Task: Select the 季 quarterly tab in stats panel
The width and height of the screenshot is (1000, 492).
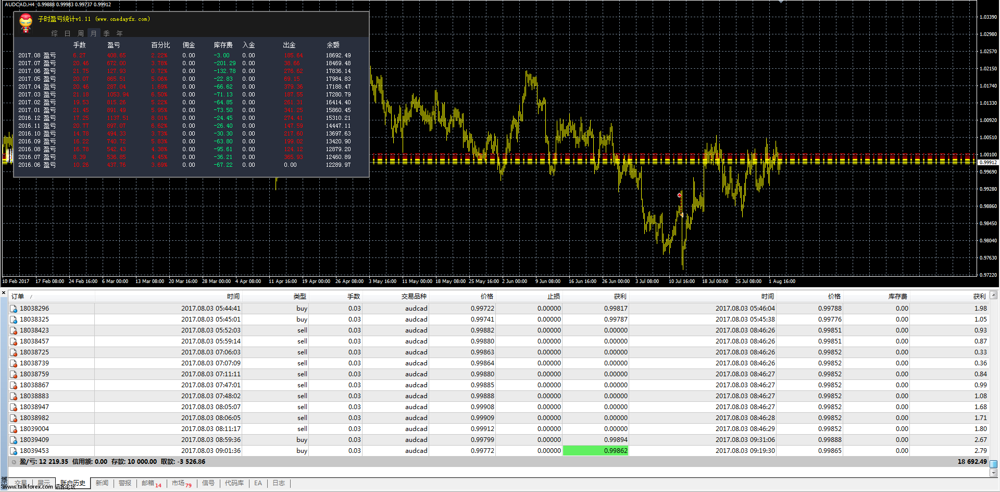Action: click(107, 33)
